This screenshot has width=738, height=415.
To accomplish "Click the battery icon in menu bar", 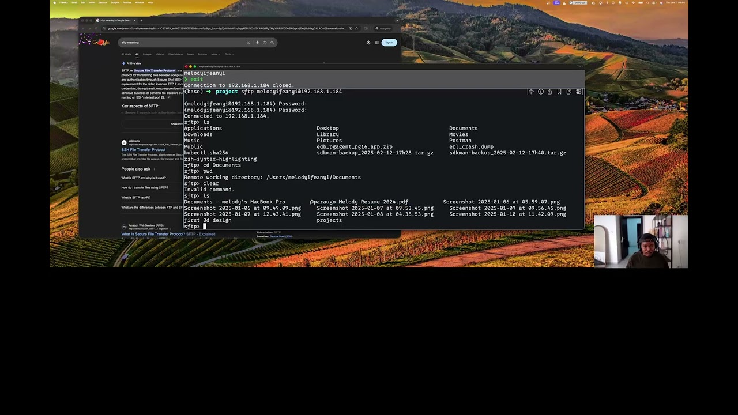I will [x=641, y=3].
